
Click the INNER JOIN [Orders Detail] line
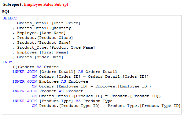pyautogui.click(x=65, y=72)
